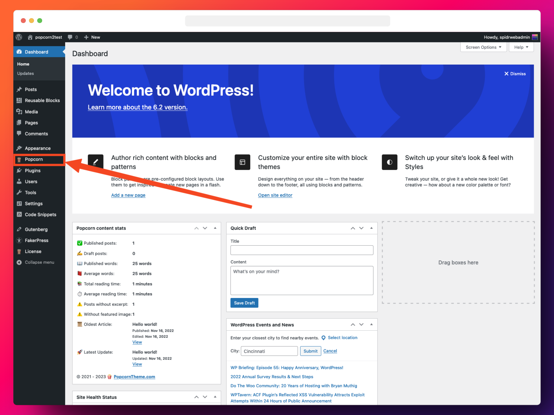Open the Screen Options dropdown

pos(483,47)
